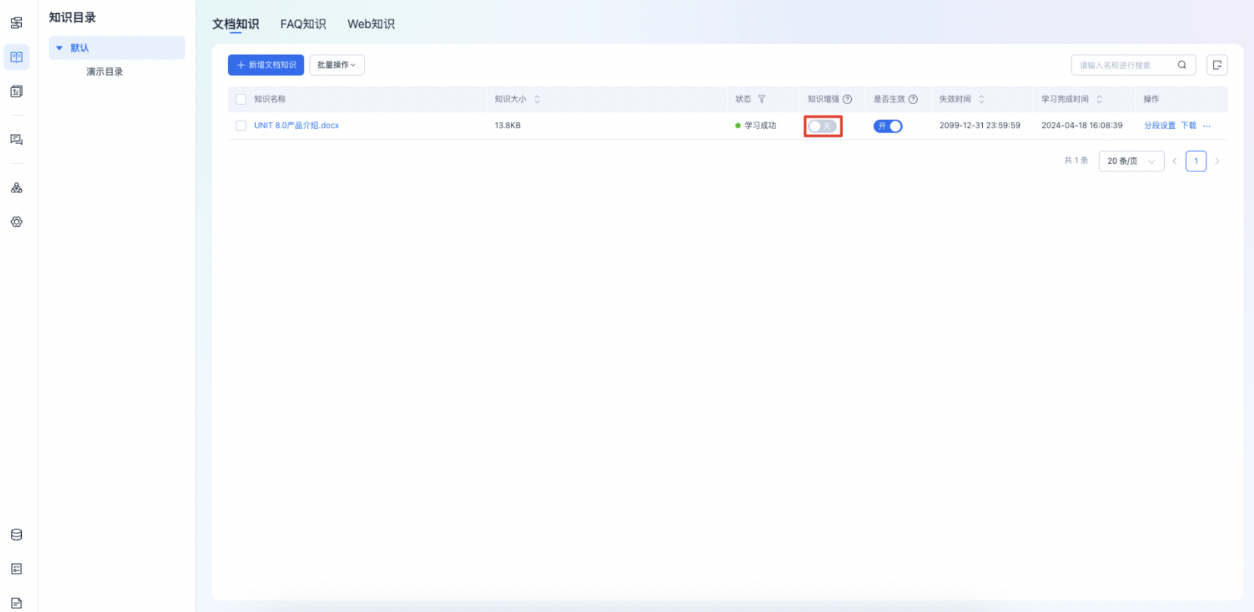
Task: Click the 下载 link
Action: click(1188, 126)
